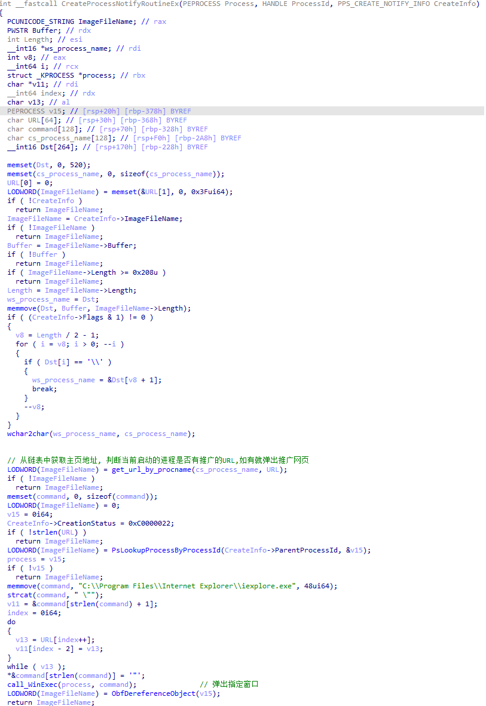Click the 'char *v11;' declaration

[x=28, y=84]
